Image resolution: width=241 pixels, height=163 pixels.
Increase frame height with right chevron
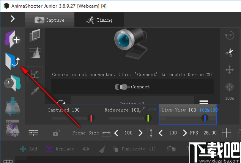click(185, 133)
